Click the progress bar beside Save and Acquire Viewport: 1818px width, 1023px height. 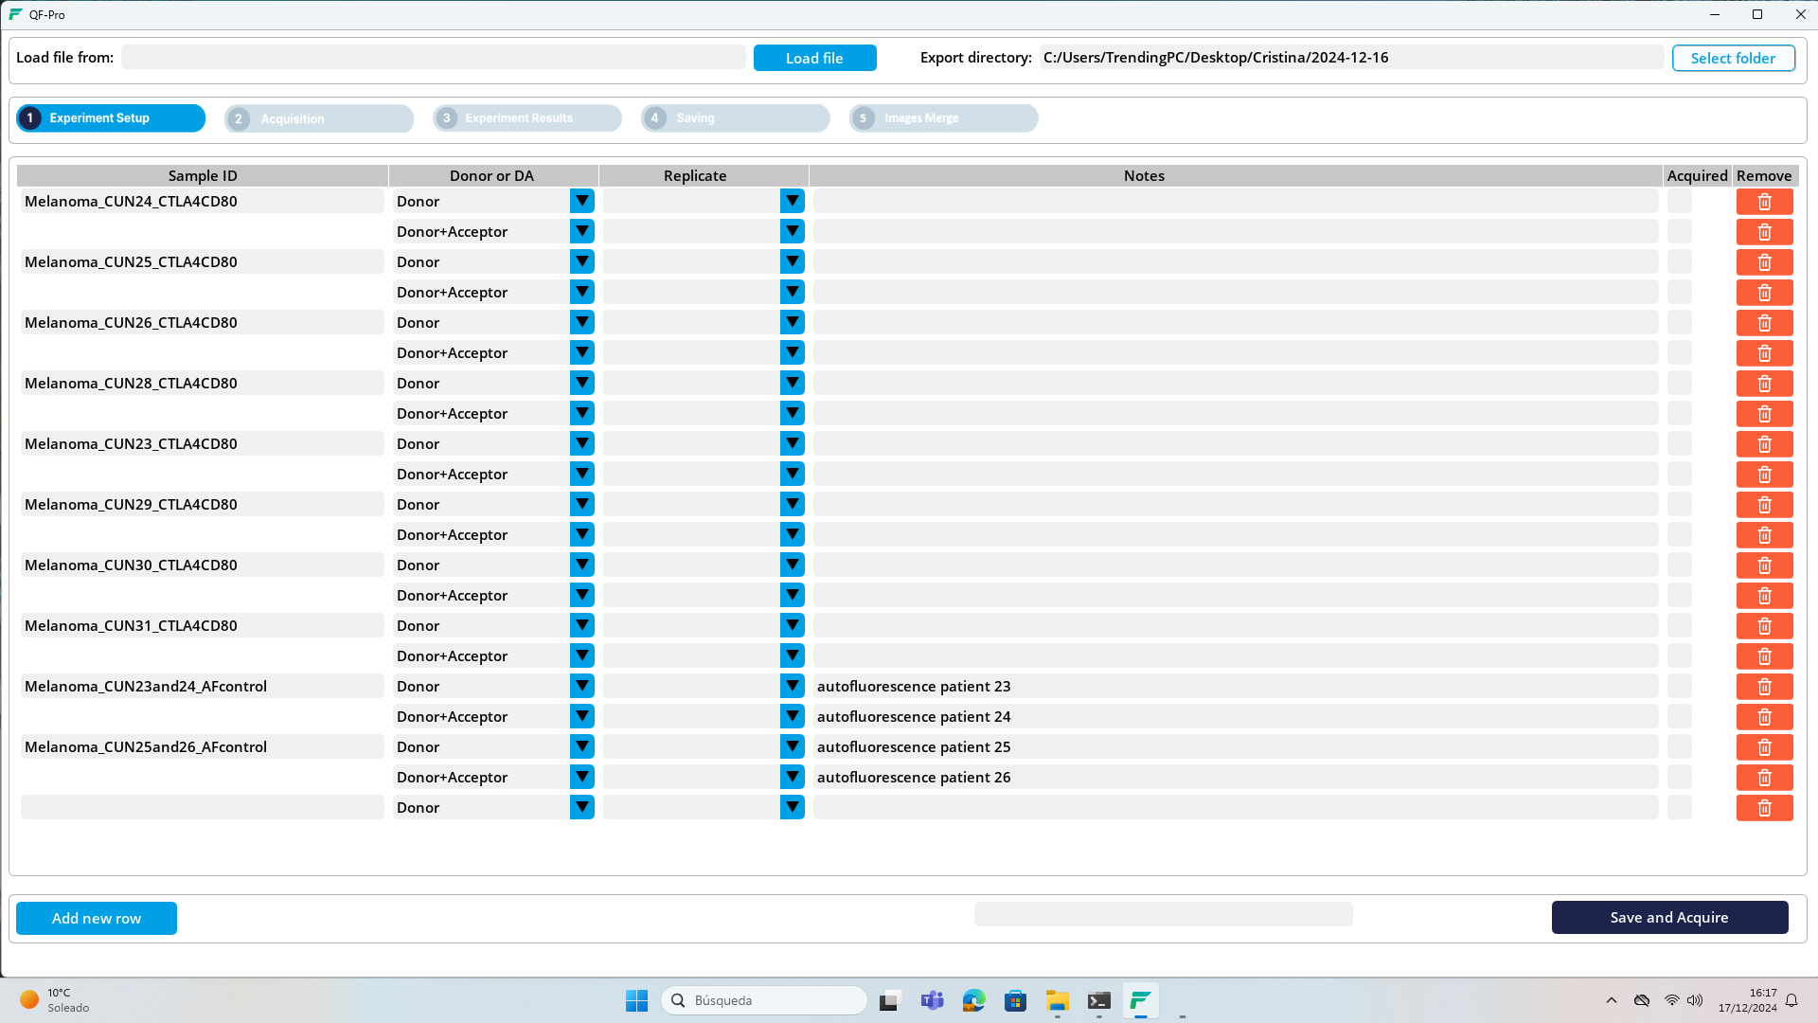click(x=1163, y=914)
